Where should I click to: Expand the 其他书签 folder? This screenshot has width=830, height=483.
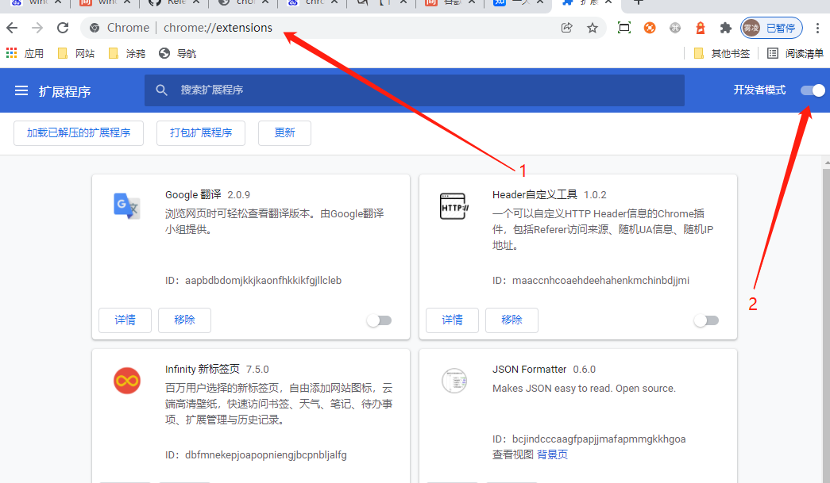pos(722,53)
